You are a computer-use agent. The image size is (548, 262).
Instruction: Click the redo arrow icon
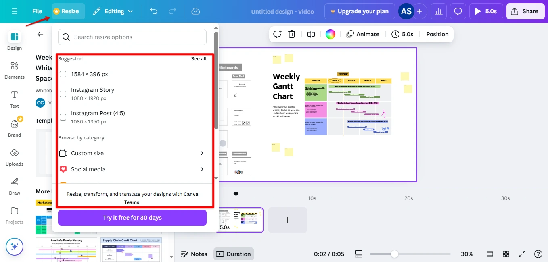tap(173, 11)
